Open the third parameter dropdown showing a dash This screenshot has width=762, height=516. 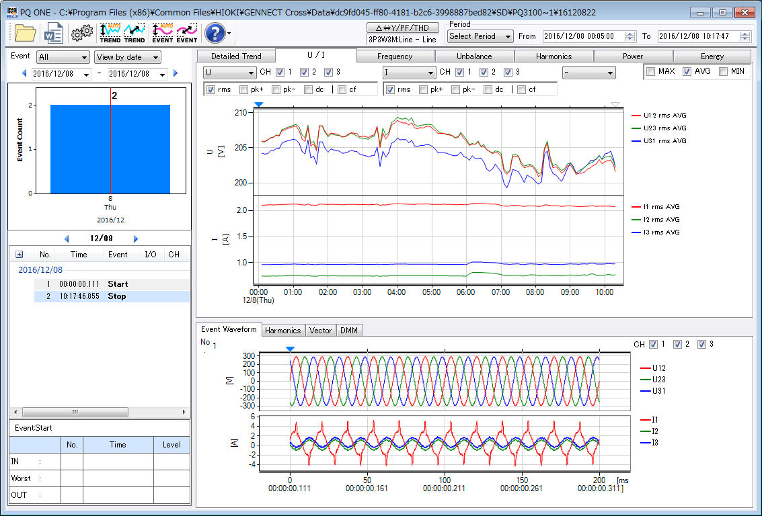[x=589, y=73]
